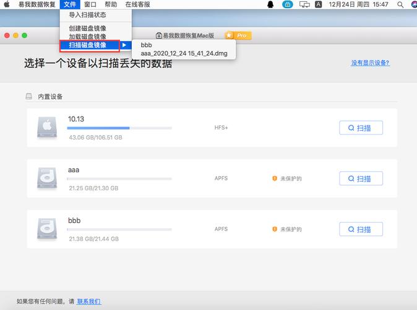Click the aaa volume name
This screenshot has height=310, width=417.
pyautogui.click(x=74, y=170)
